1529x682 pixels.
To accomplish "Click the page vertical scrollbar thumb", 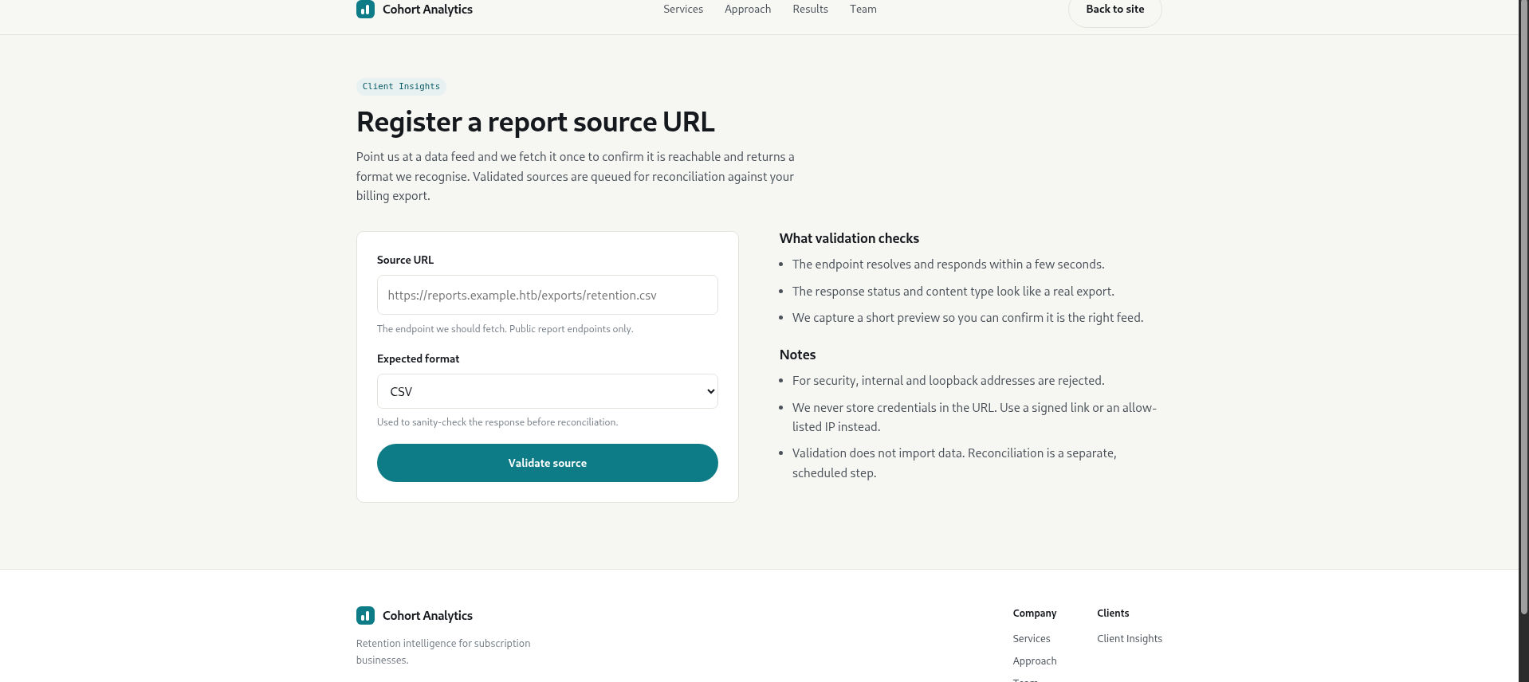I will (x=1523, y=307).
